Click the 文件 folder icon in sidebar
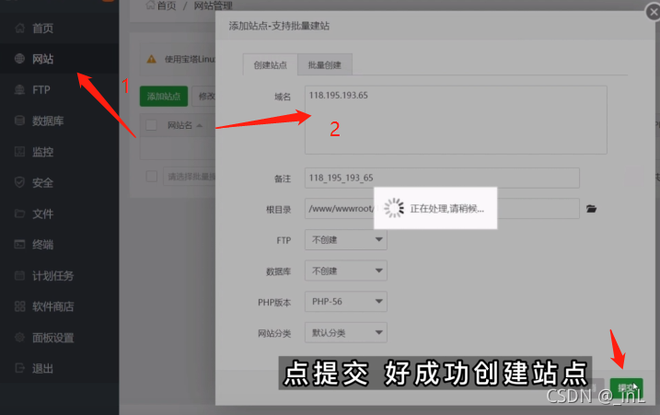 point(19,213)
